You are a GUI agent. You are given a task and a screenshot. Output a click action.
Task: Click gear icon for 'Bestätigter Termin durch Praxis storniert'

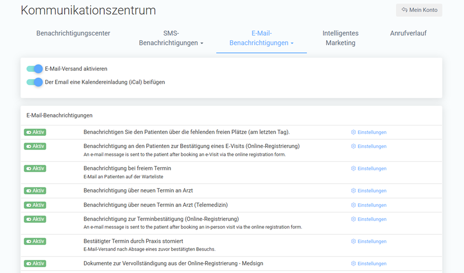click(x=353, y=241)
